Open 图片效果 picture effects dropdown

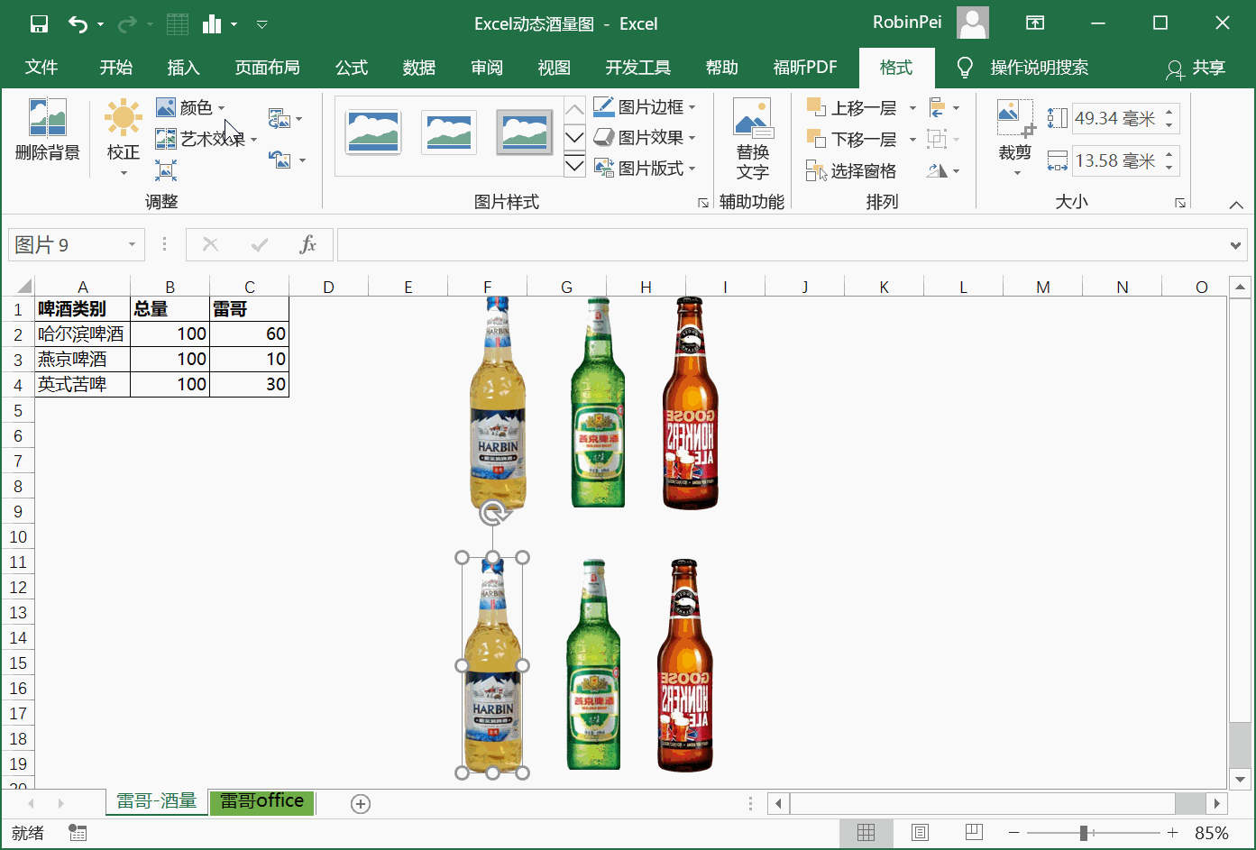coord(645,138)
